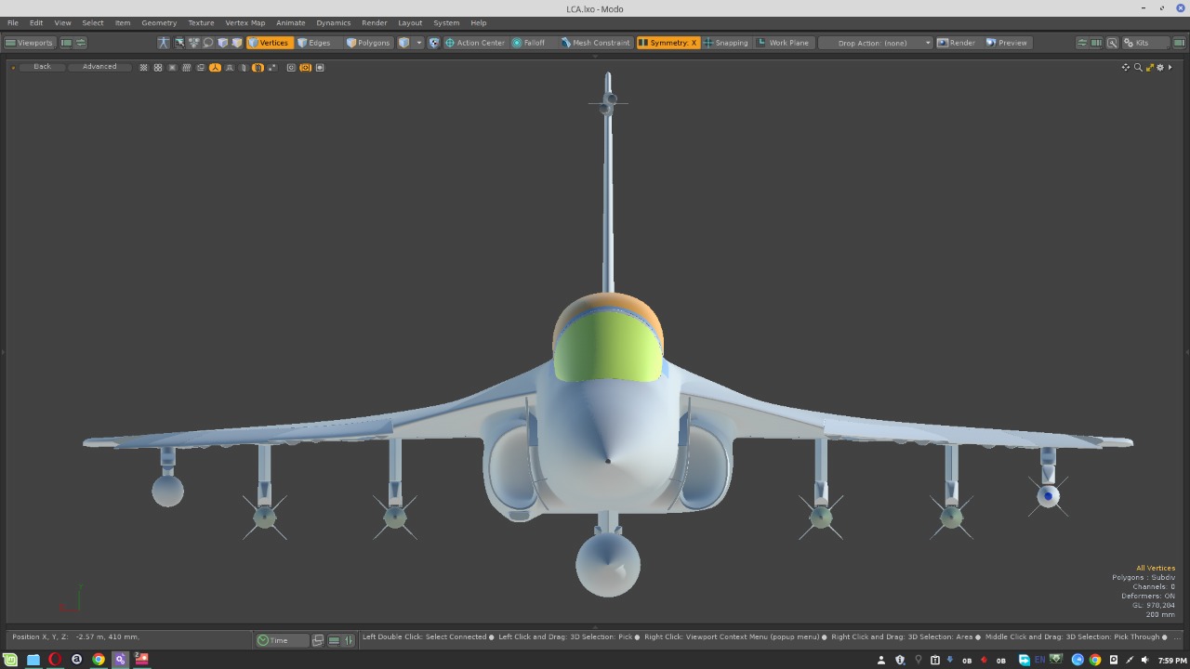Open the Linux Mint start menu
The height and width of the screenshot is (669, 1190).
(11, 660)
